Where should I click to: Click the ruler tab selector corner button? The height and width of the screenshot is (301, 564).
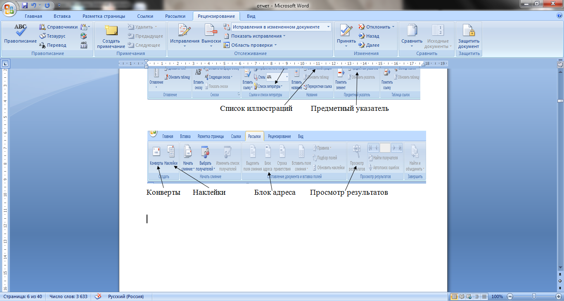click(x=6, y=64)
